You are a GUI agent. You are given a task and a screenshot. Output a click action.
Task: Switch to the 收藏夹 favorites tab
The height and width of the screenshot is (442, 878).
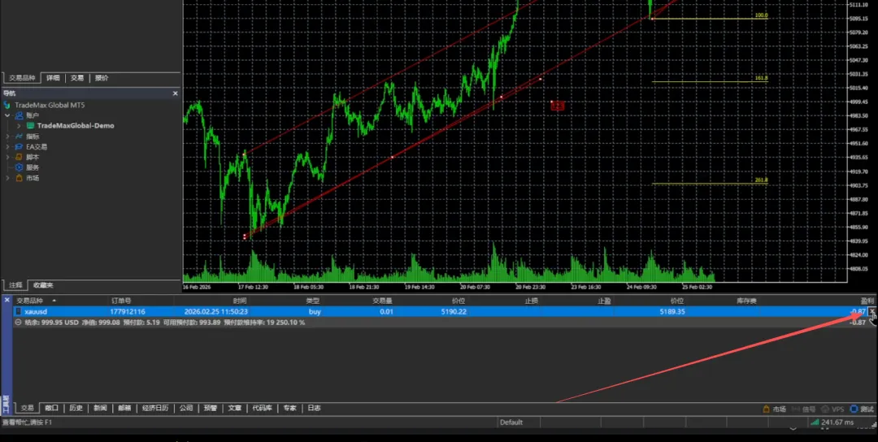[43, 285]
